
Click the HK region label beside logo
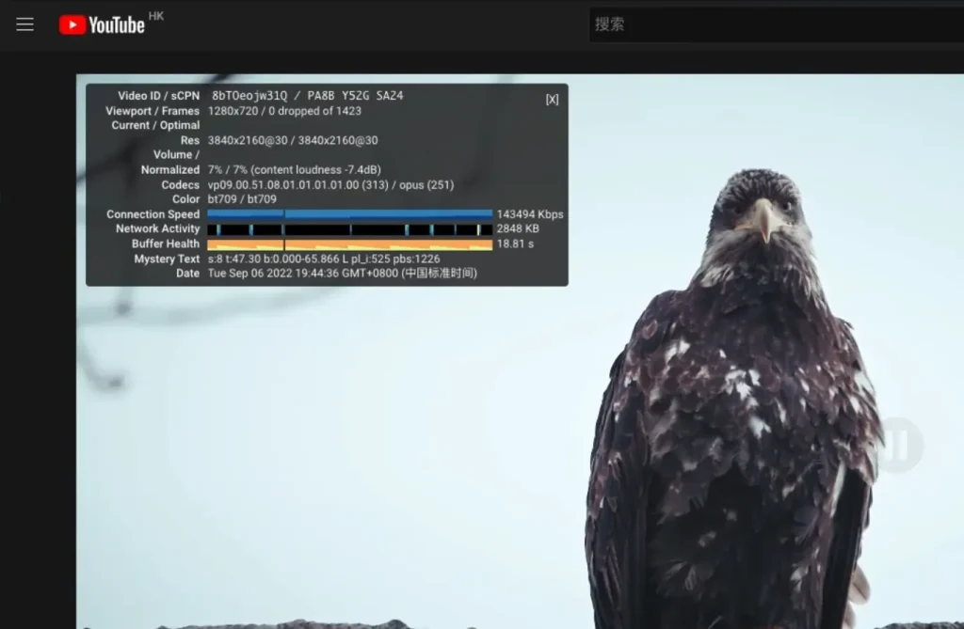point(156,16)
